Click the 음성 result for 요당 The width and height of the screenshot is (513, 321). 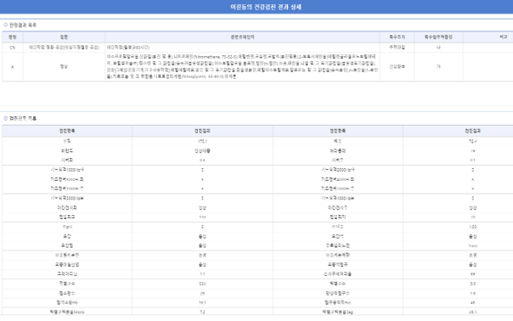click(202, 236)
